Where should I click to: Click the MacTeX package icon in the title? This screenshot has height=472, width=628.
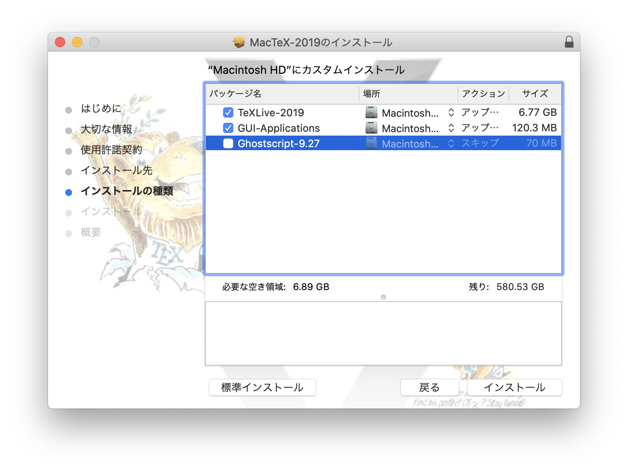(239, 42)
